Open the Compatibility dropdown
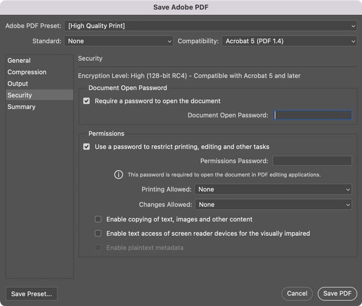The image size is (362, 306). [290, 41]
